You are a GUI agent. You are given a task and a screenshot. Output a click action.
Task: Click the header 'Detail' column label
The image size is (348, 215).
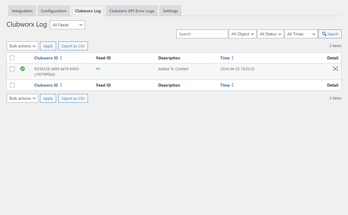[x=333, y=58]
